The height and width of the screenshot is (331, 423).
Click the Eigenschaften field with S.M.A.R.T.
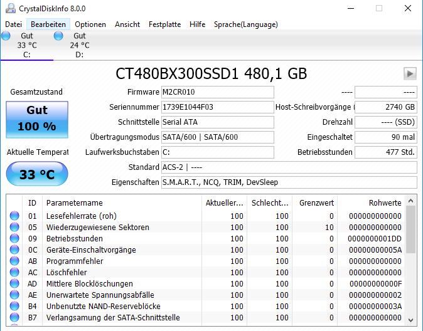pyautogui.click(x=289, y=182)
